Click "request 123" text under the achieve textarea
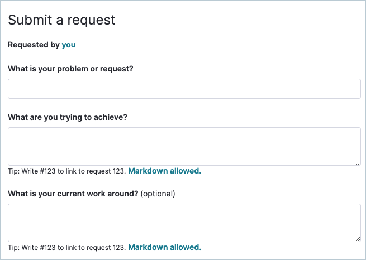The width and height of the screenshot is (366, 260). pyautogui.click(x=106, y=171)
